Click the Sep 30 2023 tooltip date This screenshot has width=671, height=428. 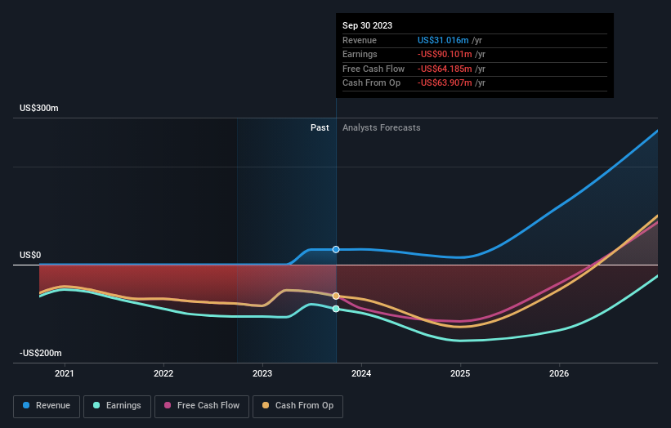coord(367,25)
